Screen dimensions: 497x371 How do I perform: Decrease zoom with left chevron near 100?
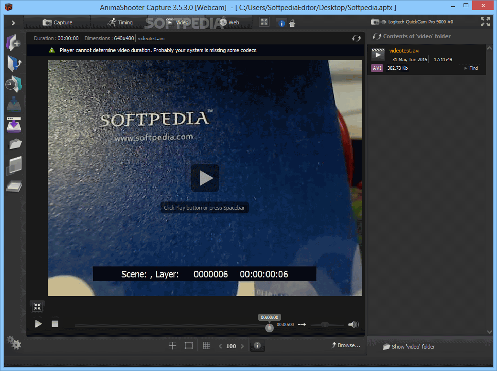(220, 346)
